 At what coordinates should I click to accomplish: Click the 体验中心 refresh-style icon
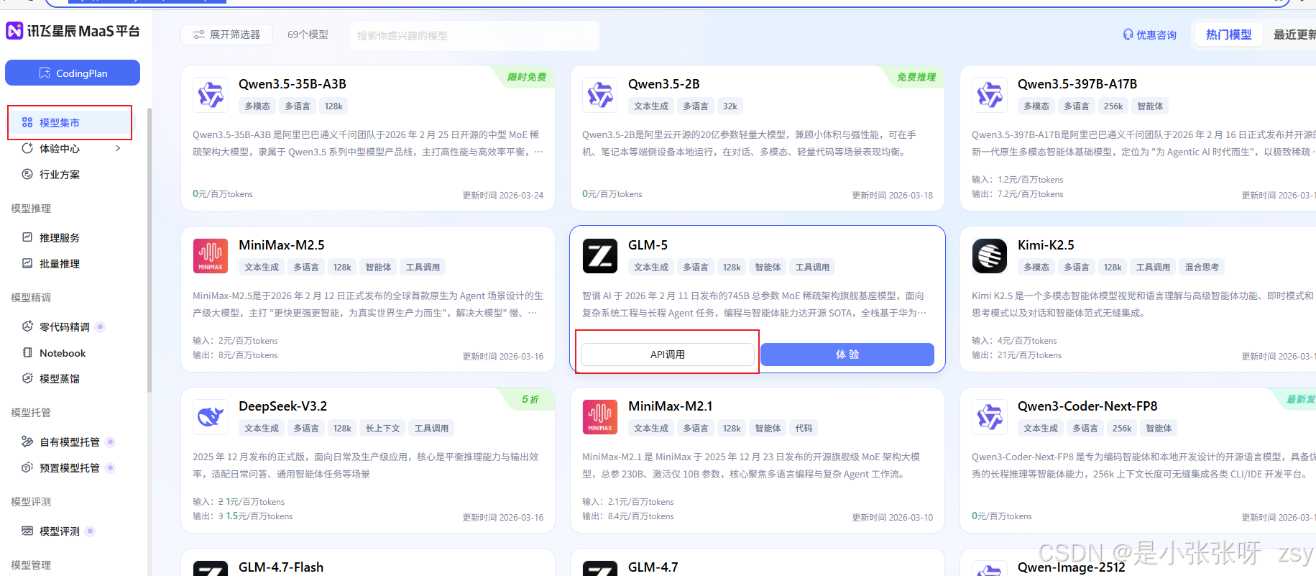click(27, 148)
